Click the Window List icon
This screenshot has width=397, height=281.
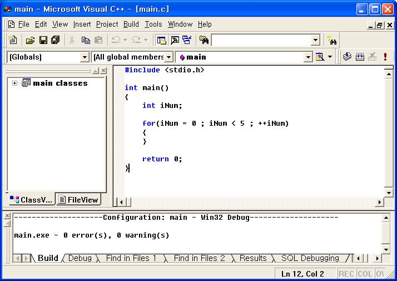pos(187,40)
